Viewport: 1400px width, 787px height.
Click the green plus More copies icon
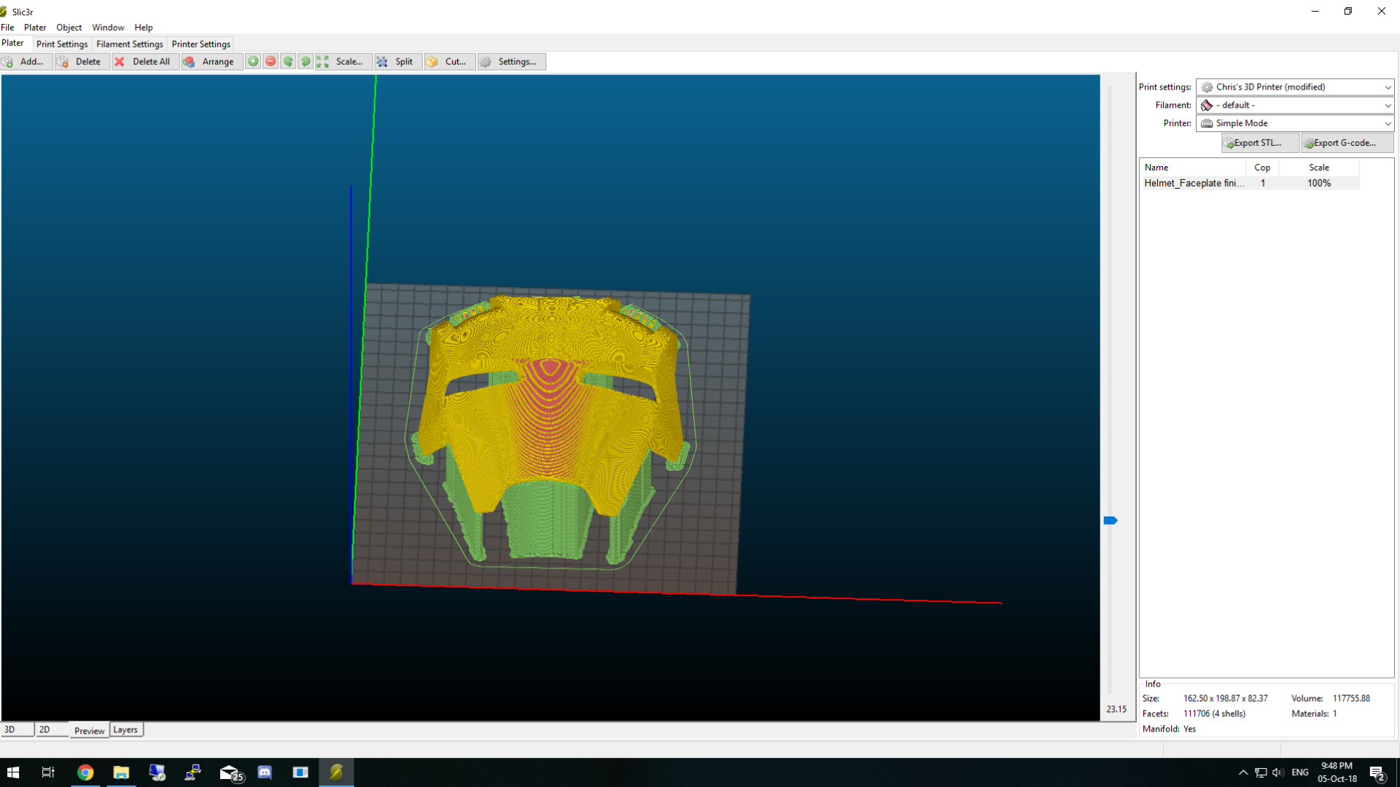(253, 62)
